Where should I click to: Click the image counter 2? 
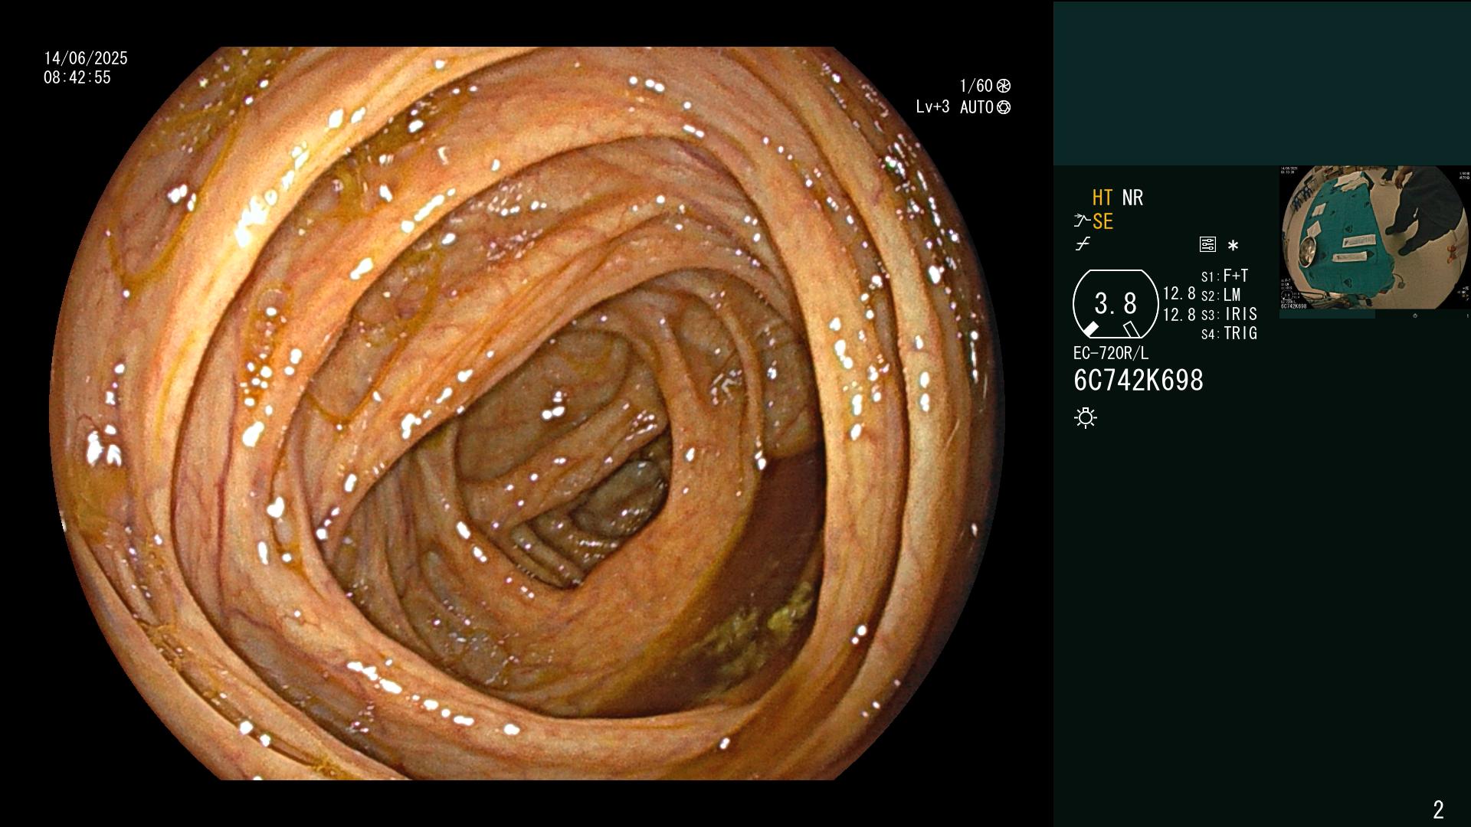point(1438,809)
